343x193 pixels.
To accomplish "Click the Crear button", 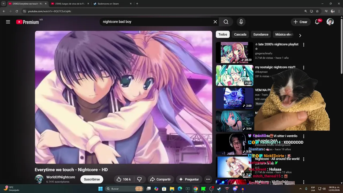I will tap(301, 22).
